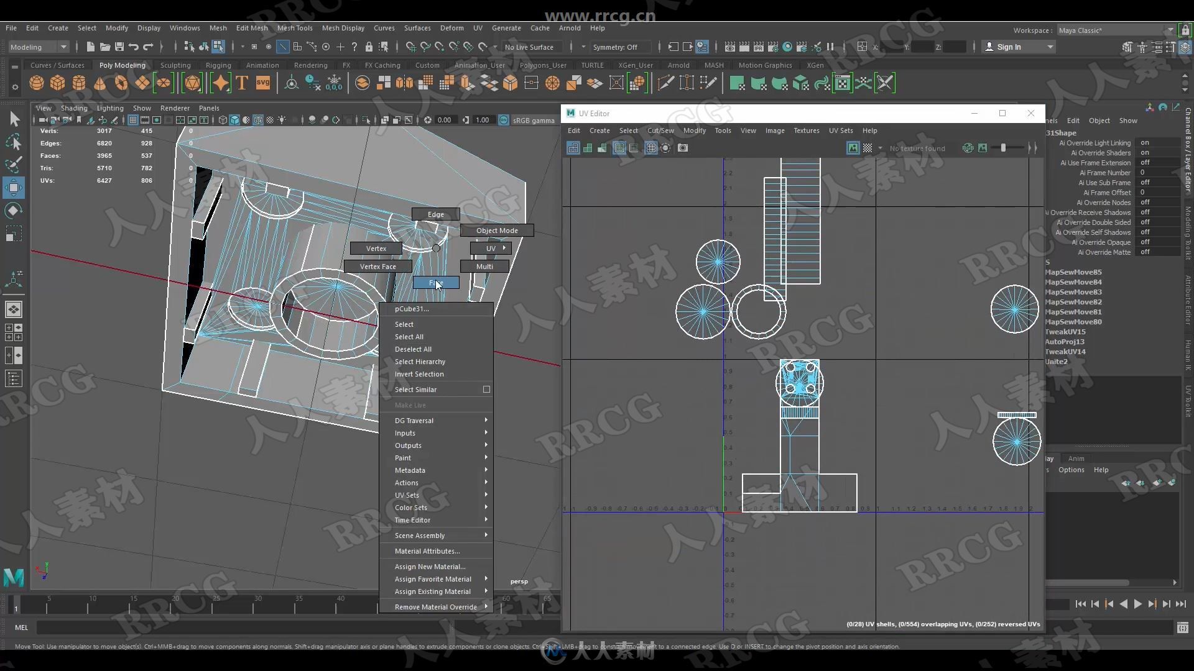The width and height of the screenshot is (1194, 671).
Task: Toggle UV Editor checker map icon
Action: pos(867,148)
